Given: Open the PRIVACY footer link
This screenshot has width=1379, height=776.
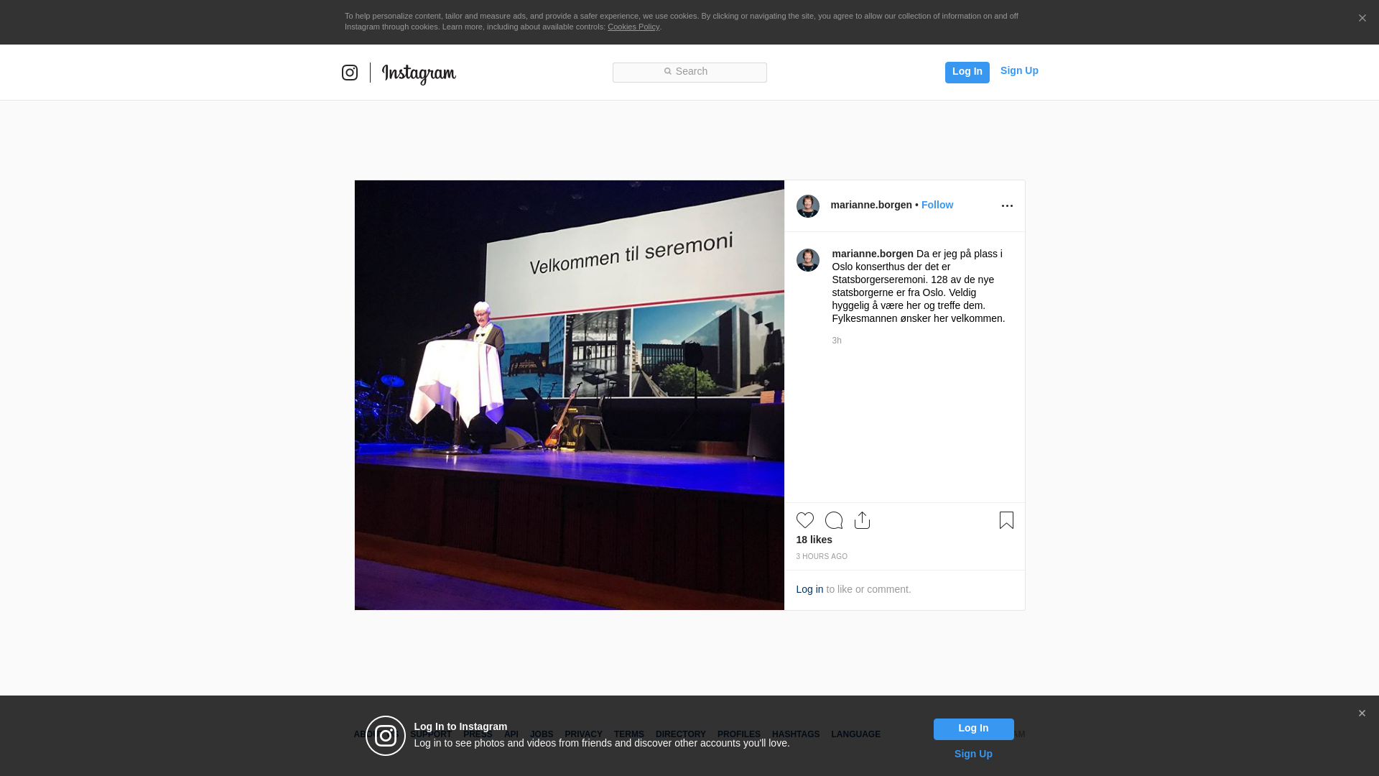Looking at the screenshot, I should (x=583, y=734).
